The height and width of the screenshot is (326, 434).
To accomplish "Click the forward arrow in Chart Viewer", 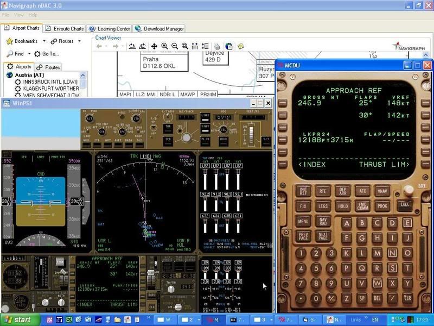I will coord(116,46).
